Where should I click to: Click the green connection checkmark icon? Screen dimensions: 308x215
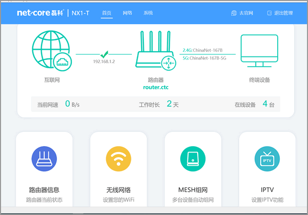click(x=104, y=53)
